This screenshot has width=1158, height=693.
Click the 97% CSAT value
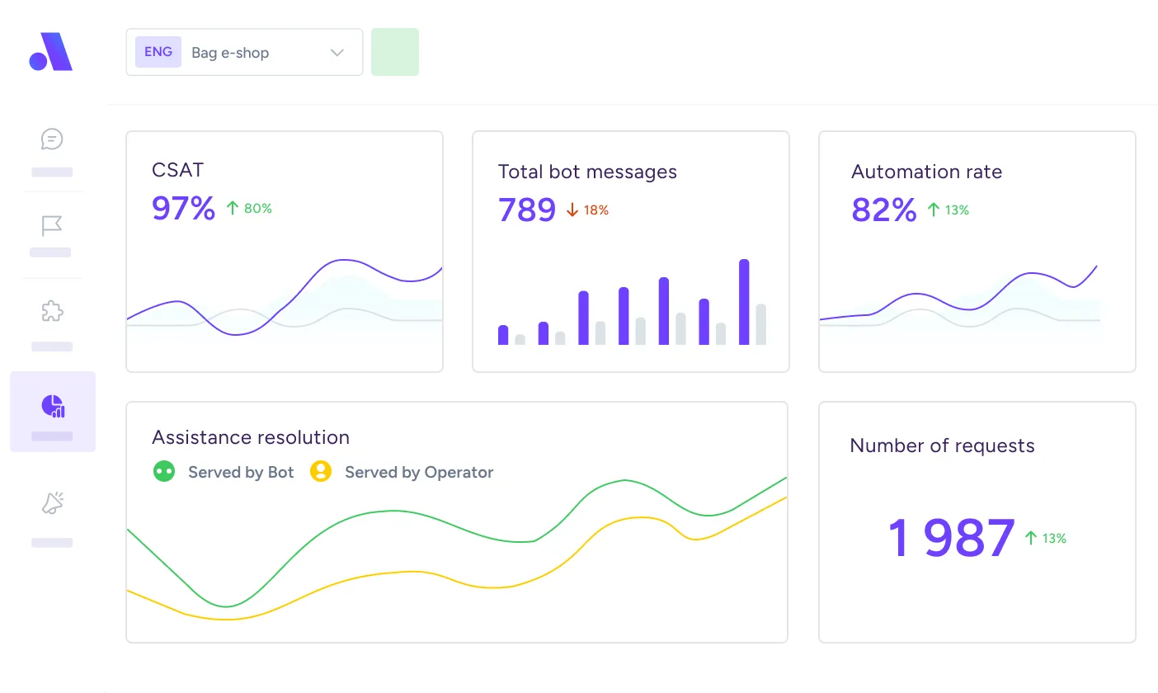pyautogui.click(x=183, y=209)
